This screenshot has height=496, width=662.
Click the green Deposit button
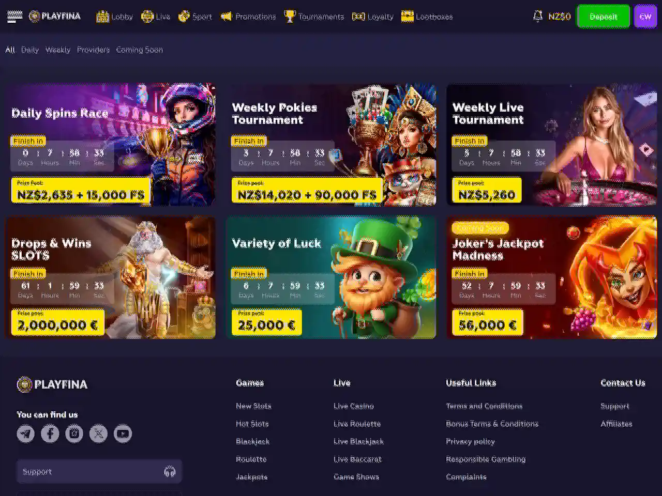(603, 17)
